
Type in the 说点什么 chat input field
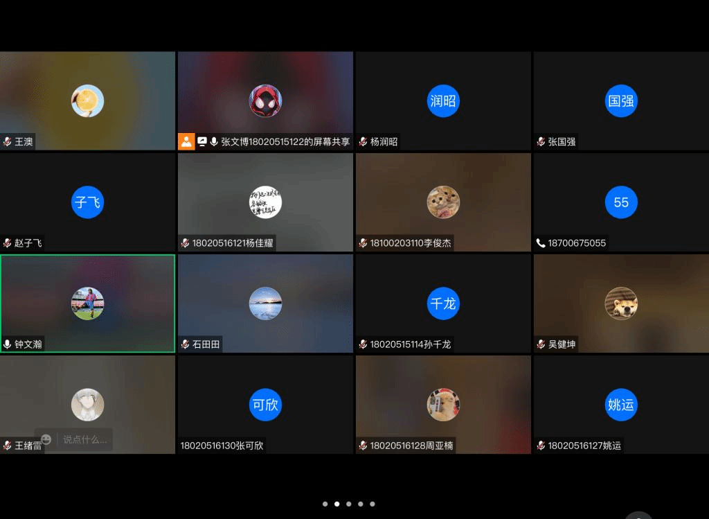[85, 439]
